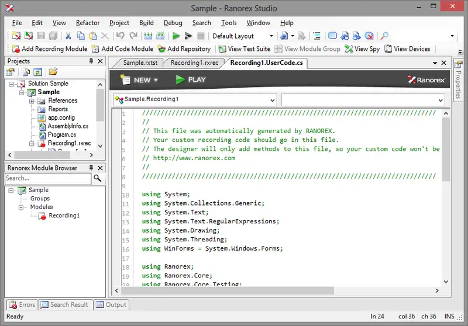The image size is (468, 326).
Task: Toggle pin on Ranorex Module Browser panel
Action: (91, 168)
